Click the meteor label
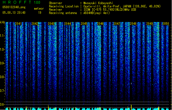 click(39, 9)
